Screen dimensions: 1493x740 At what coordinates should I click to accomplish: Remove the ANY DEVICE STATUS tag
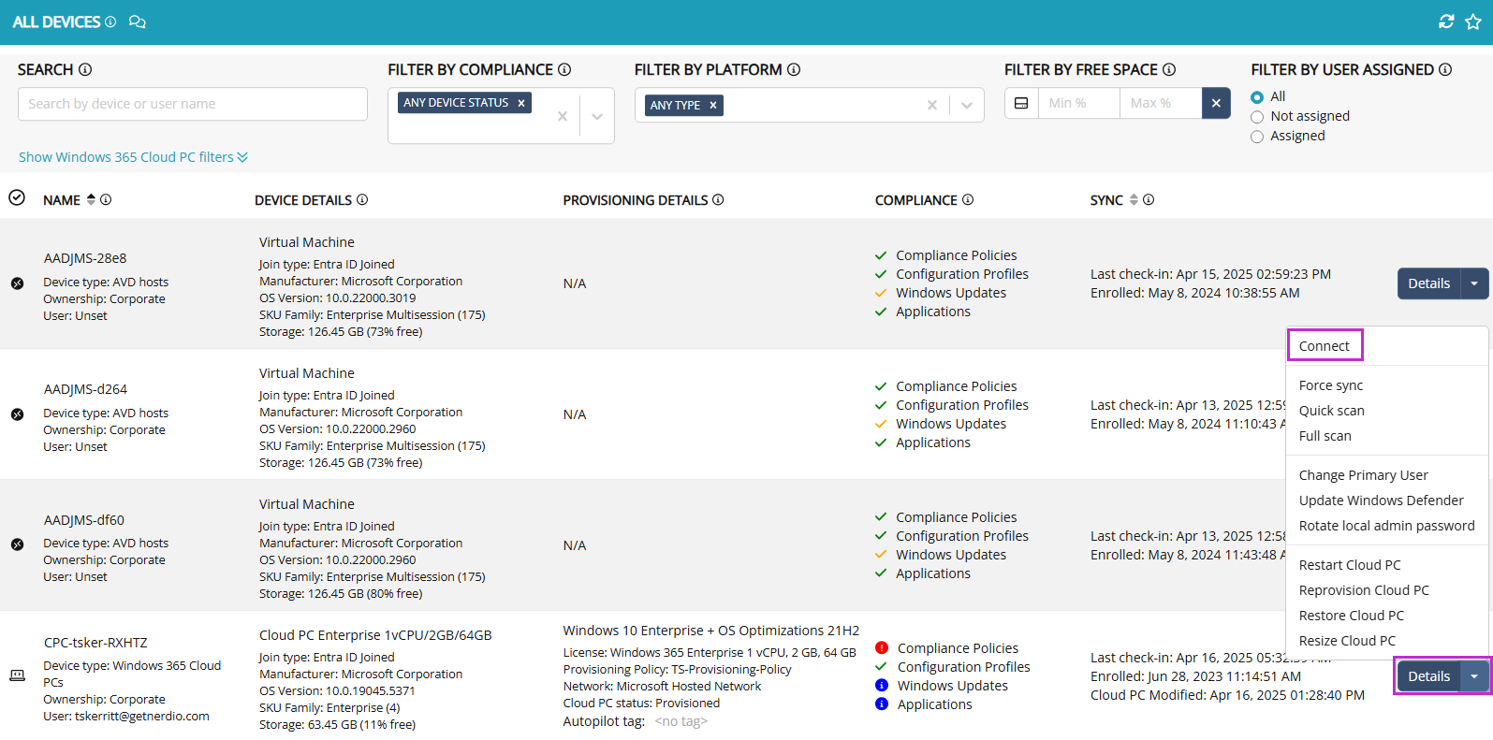(521, 103)
